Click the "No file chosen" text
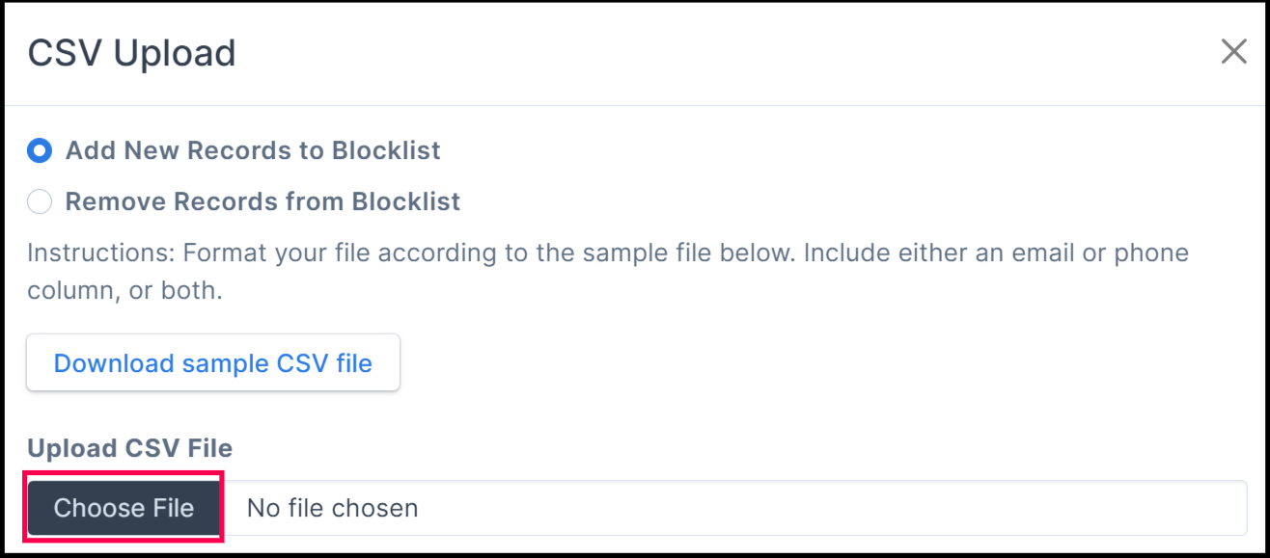This screenshot has height=558, width=1270. [x=332, y=508]
